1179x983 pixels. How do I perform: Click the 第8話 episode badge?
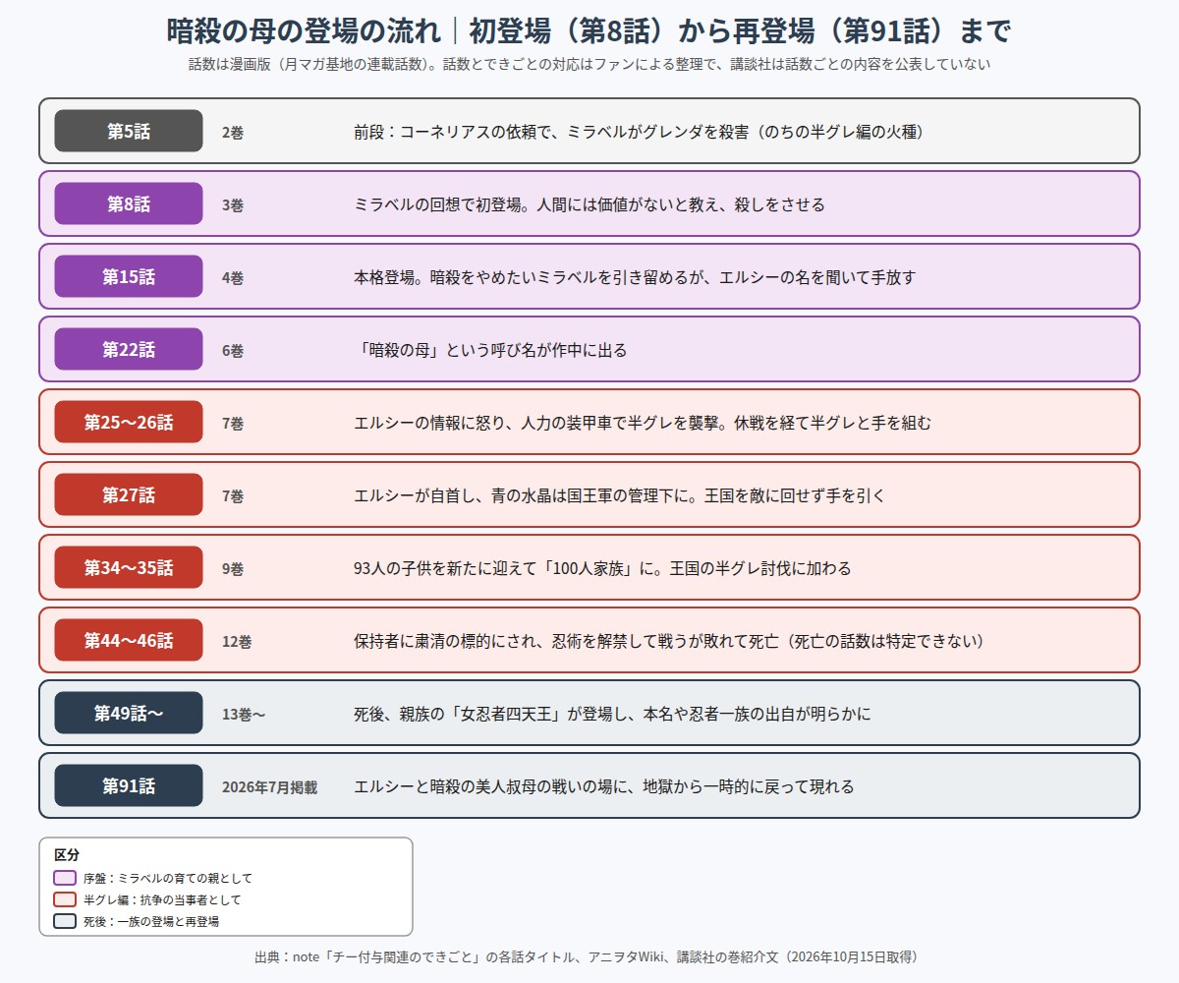coord(129,203)
